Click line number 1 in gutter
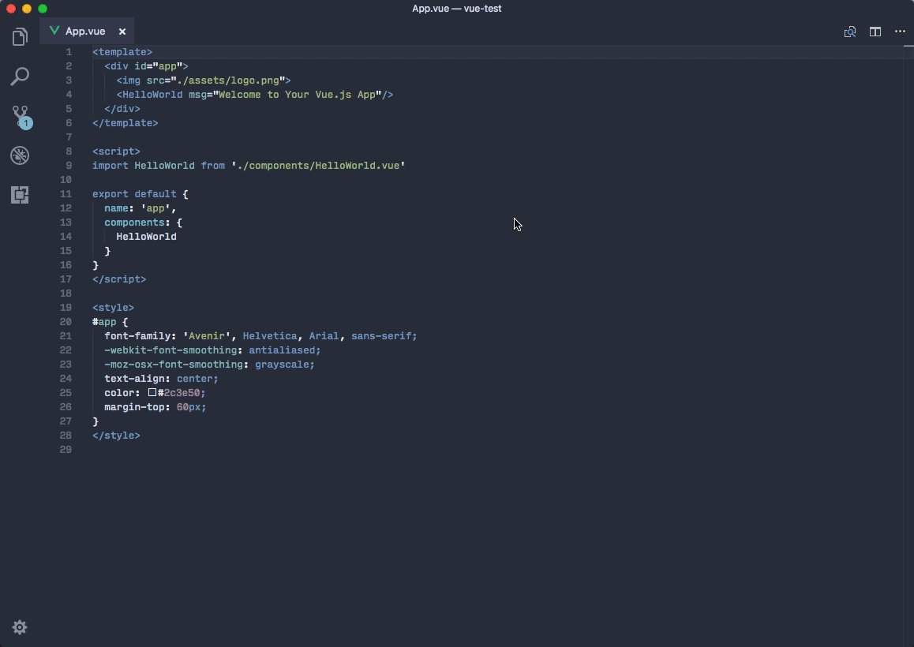 pos(69,52)
